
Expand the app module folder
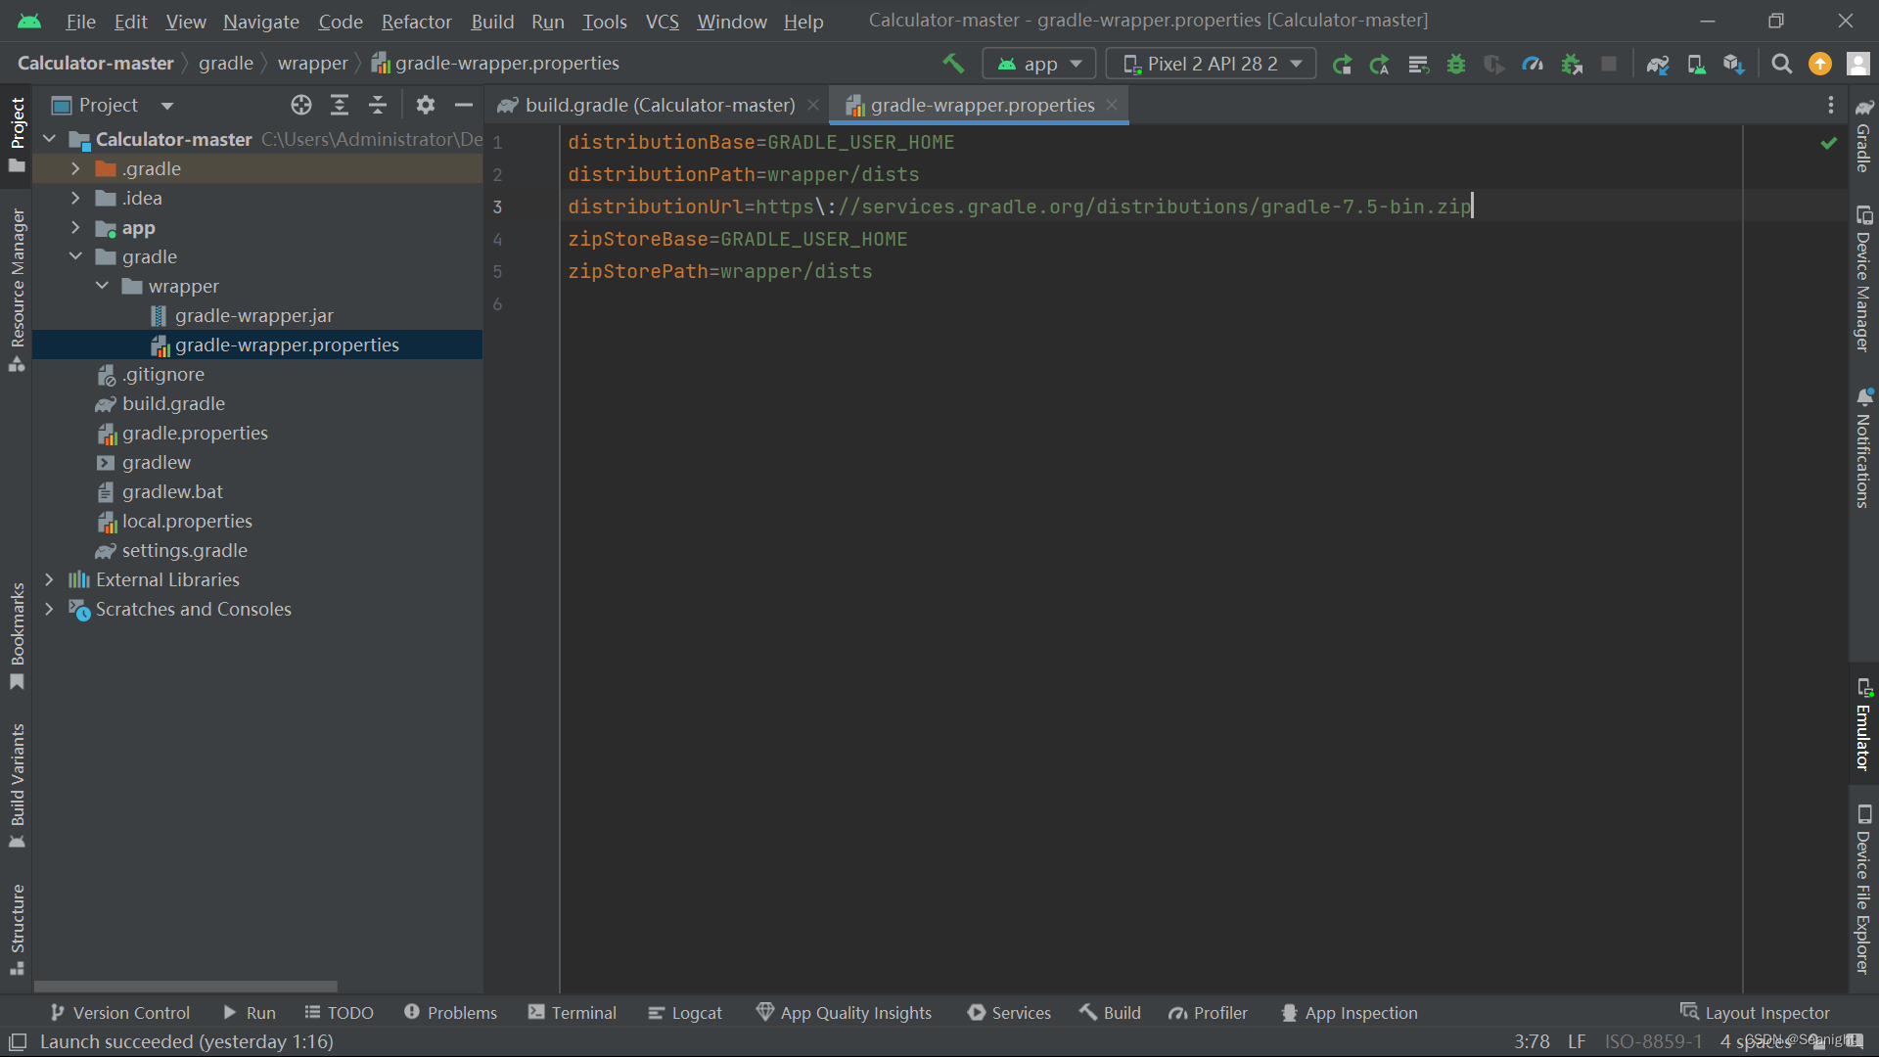click(x=75, y=227)
